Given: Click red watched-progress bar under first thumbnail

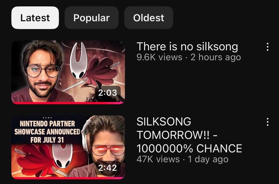Looking at the screenshot, I should click(x=68, y=103).
